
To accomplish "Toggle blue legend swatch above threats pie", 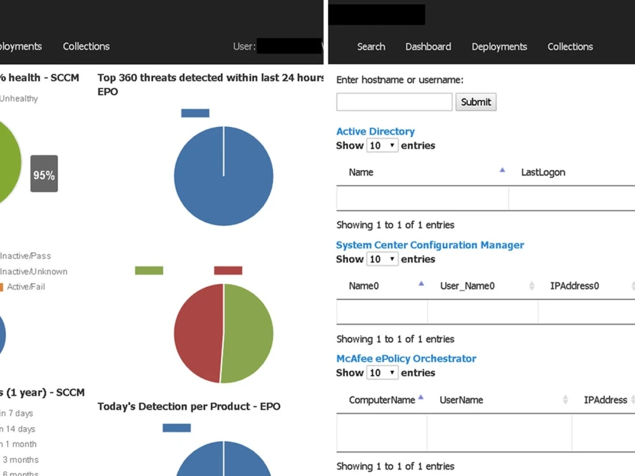I will pyautogui.click(x=195, y=113).
